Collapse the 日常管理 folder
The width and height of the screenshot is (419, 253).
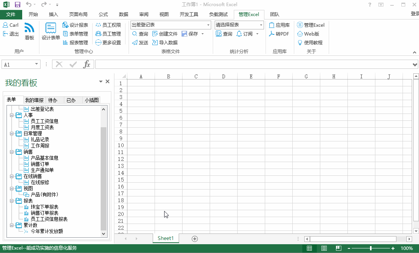(12, 133)
